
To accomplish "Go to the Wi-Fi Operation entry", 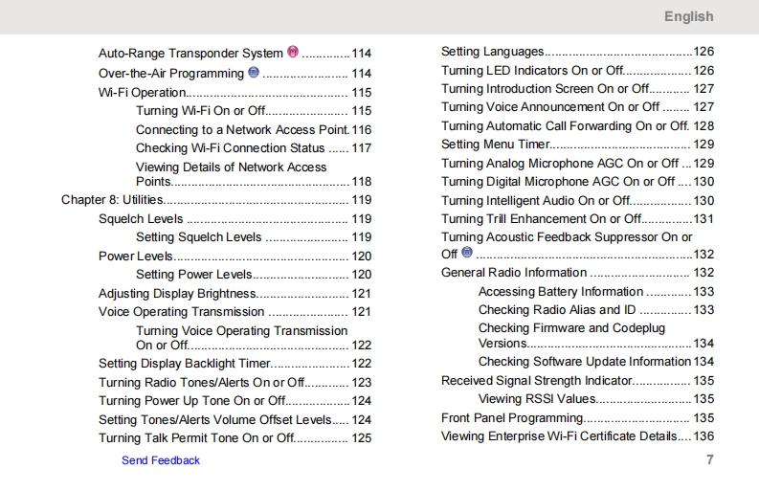I will point(143,93).
